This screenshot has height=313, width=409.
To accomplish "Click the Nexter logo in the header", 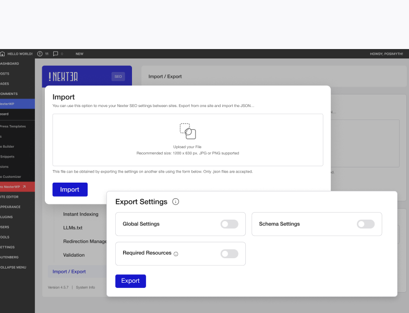I will (x=63, y=77).
